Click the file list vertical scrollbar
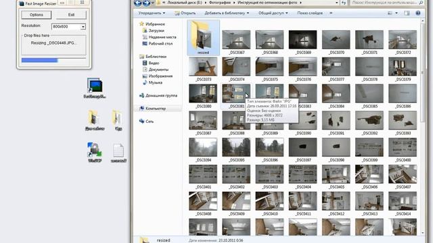The width and height of the screenshot is (433, 243). (x=422, y=127)
